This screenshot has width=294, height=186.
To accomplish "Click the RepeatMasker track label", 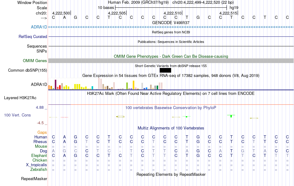I will pos(34,179).
